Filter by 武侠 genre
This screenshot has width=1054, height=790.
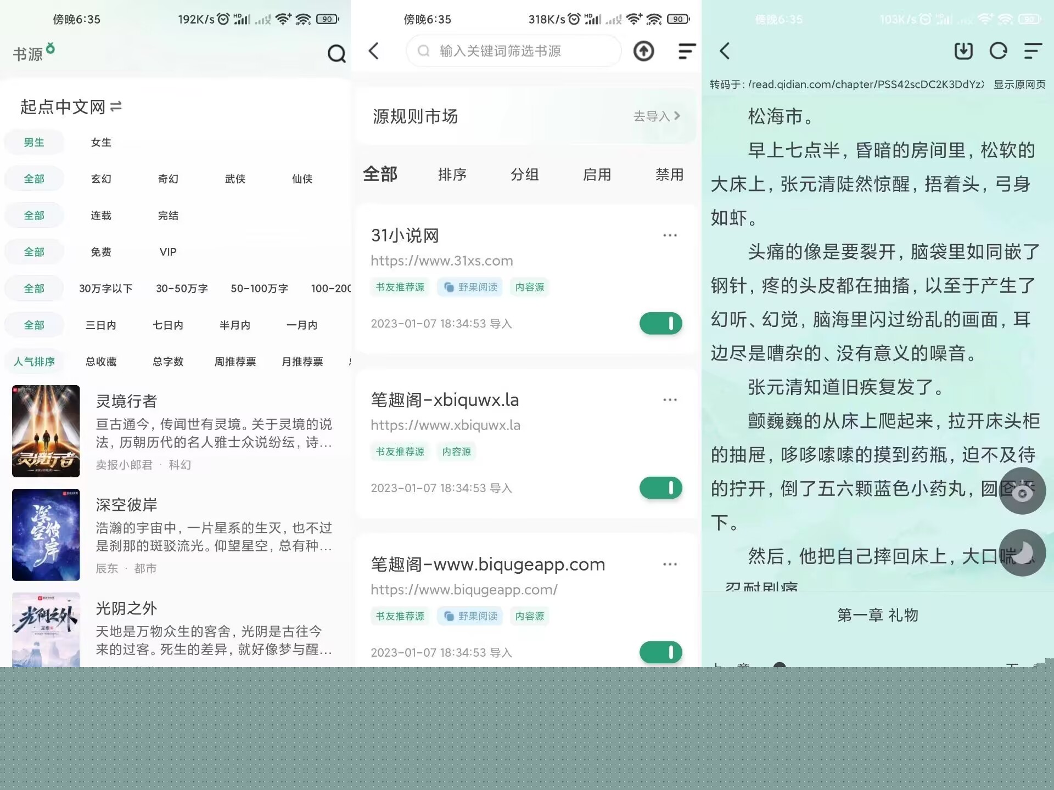235,179
